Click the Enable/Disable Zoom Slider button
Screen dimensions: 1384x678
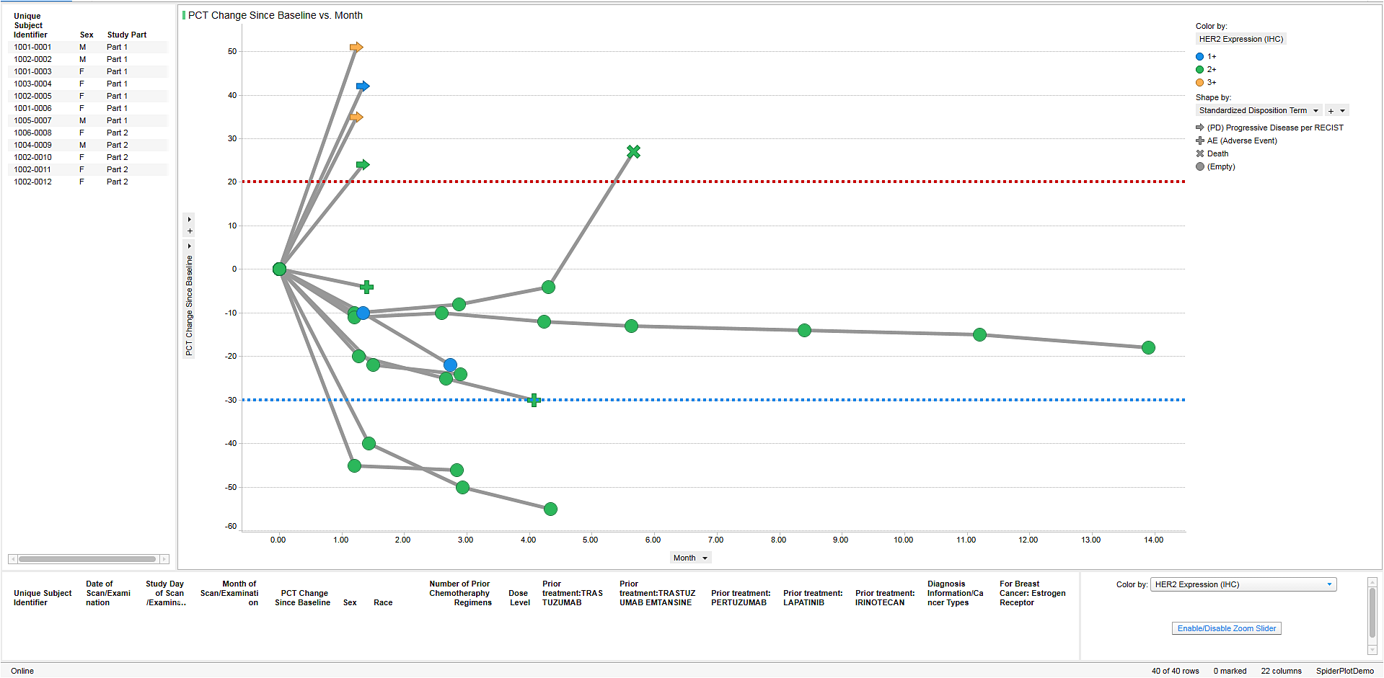1226,629
